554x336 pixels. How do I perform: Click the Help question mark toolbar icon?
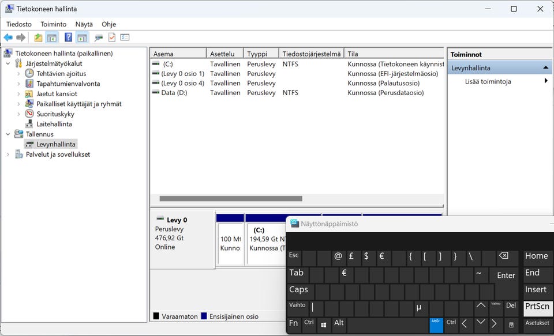click(68, 37)
